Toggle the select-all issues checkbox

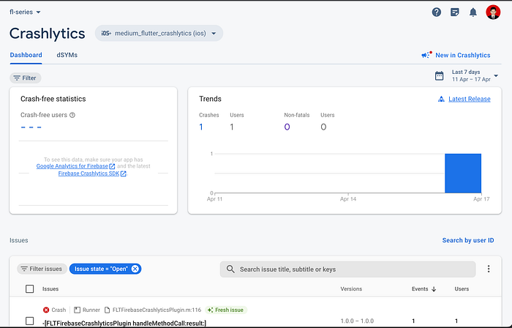click(30, 288)
